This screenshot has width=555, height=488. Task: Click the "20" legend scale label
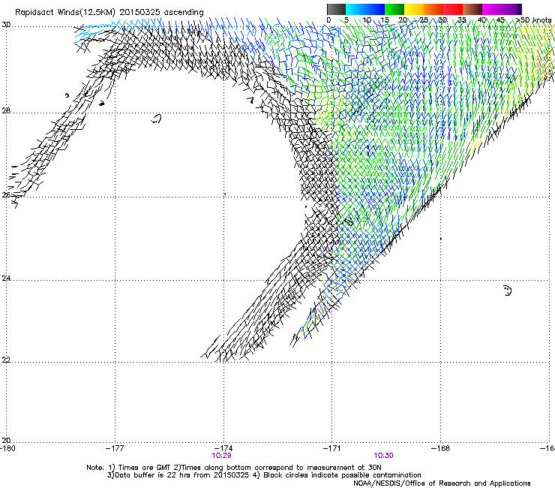[x=403, y=20]
